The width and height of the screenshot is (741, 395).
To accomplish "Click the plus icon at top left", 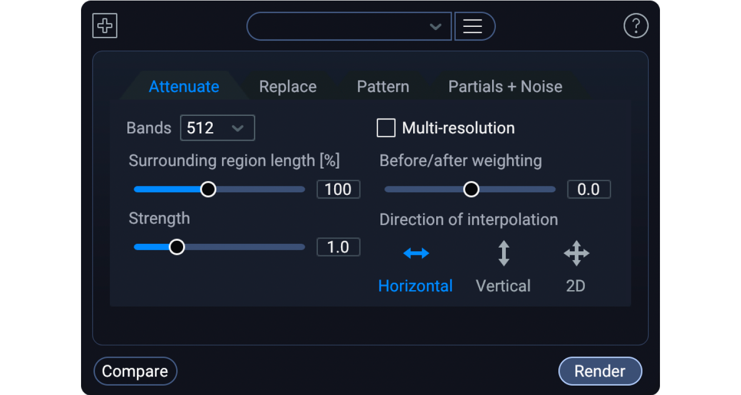I will pos(105,26).
